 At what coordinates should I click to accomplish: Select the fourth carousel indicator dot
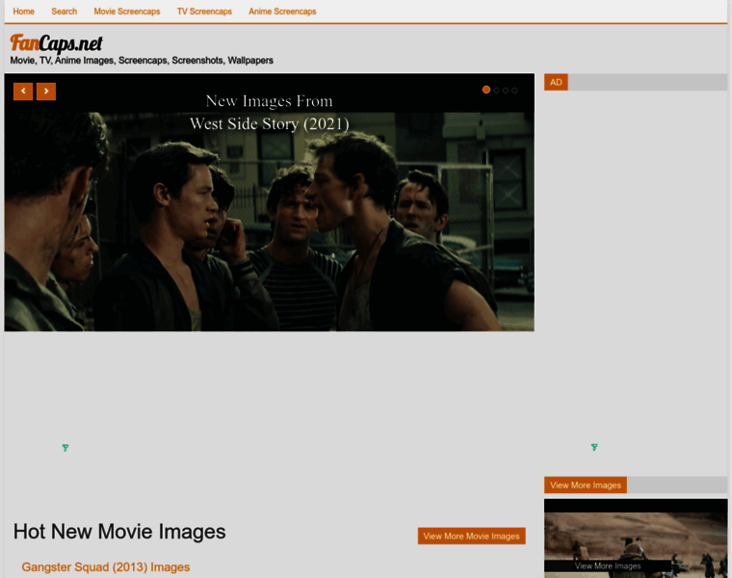[x=514, y=91]
